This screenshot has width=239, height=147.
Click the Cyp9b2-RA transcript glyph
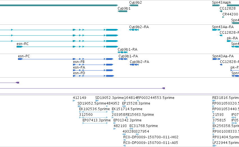tap(134, 30)
